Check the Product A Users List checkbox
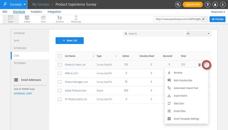This screenshot has height=130, width=228. (x=60, y=65)
